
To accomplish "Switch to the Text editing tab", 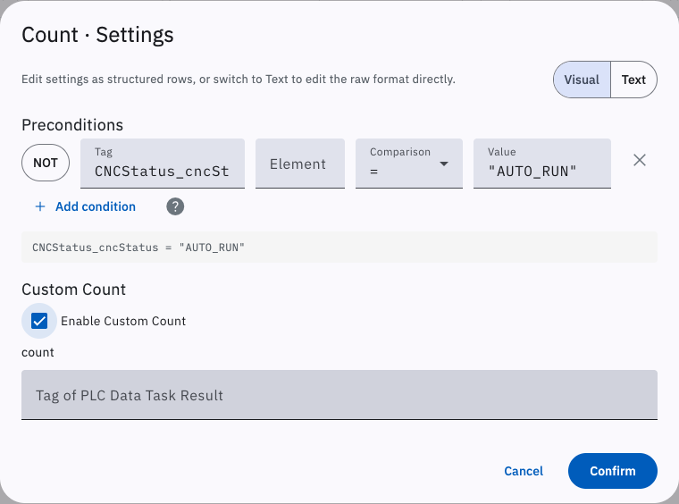I will pos(633,80).
